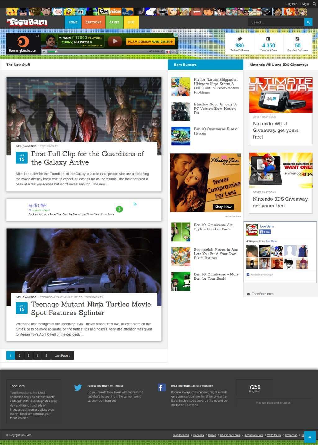Image resolution: width=318 pixels, height=445 pixels.
Task: Open the AdChoices icon on rummy banner
Action: [x=175, y=35]
